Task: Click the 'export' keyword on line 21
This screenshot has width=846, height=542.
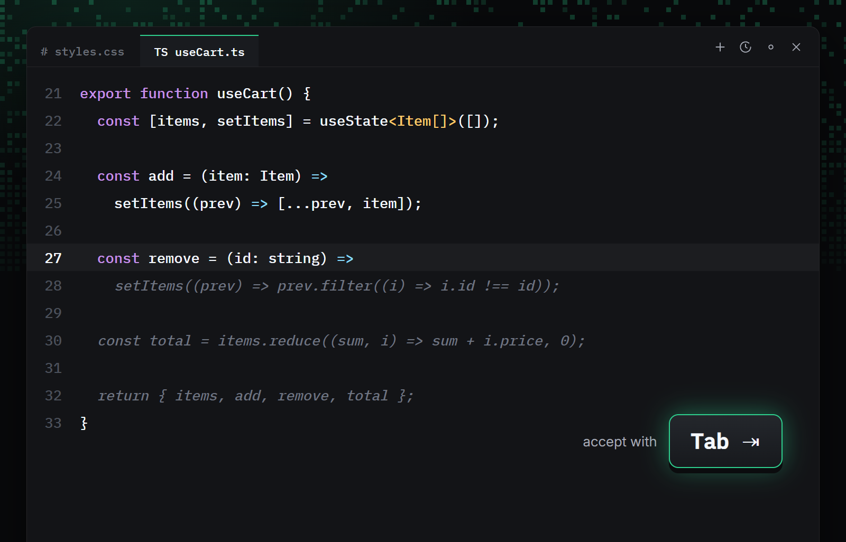Action: [x=105, y=94]
